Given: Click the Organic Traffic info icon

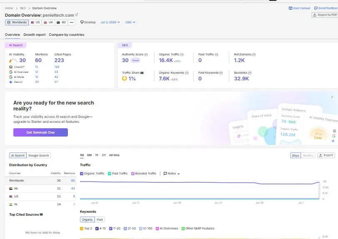Looking at the screenshot, I should coord(182,55).
